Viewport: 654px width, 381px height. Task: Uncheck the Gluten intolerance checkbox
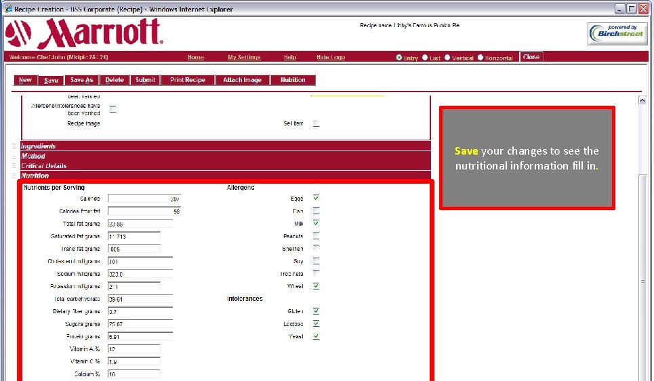tap(316, 311)
